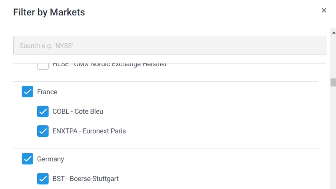The height and width of the screenshot is (189, 336).
Task: Click the BST - Boerse-Stuttgart label
Action: 85,179
